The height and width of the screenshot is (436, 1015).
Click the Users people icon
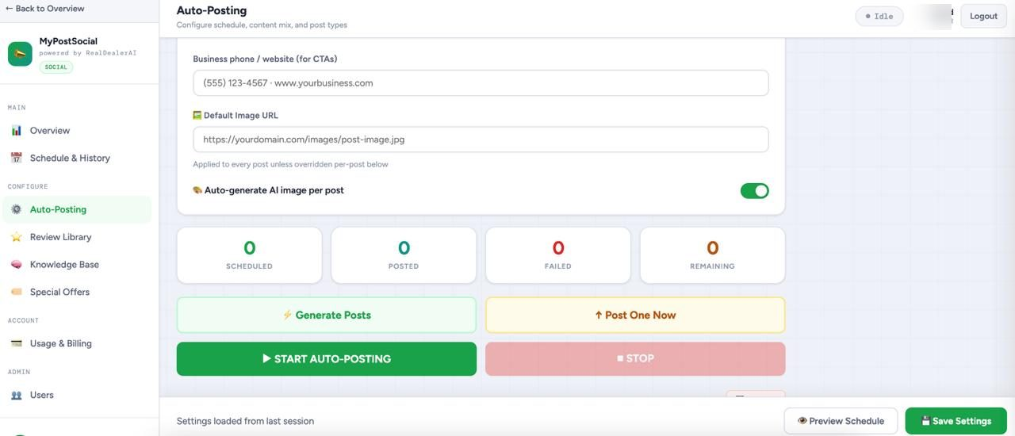point(16,395)
